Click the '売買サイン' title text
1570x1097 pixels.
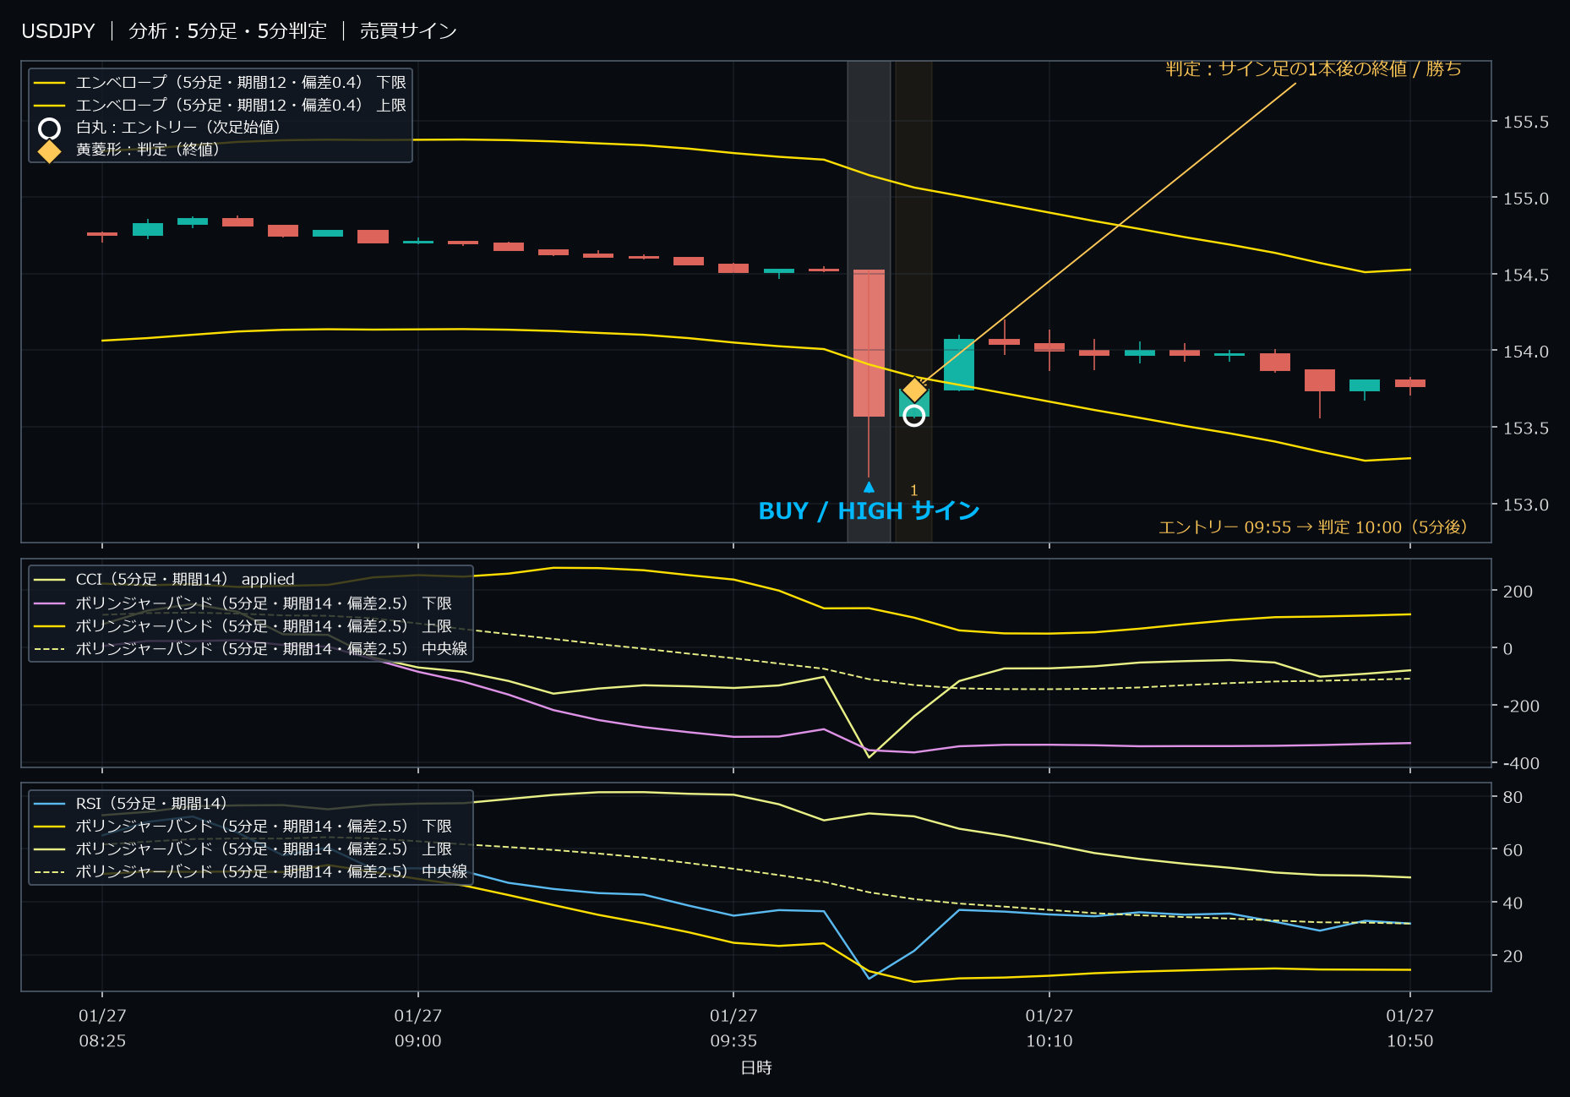coord(408,31)
